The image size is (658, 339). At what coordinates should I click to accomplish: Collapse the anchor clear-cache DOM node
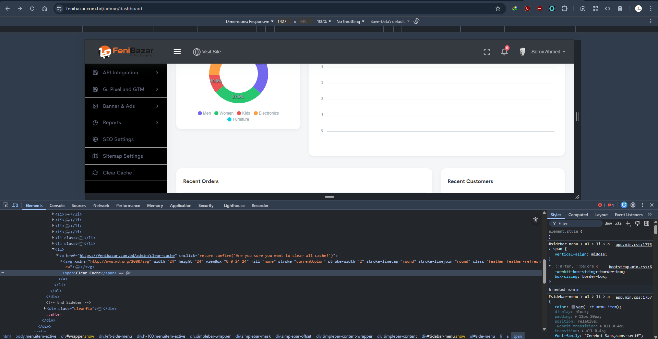(x=57, y=256)
